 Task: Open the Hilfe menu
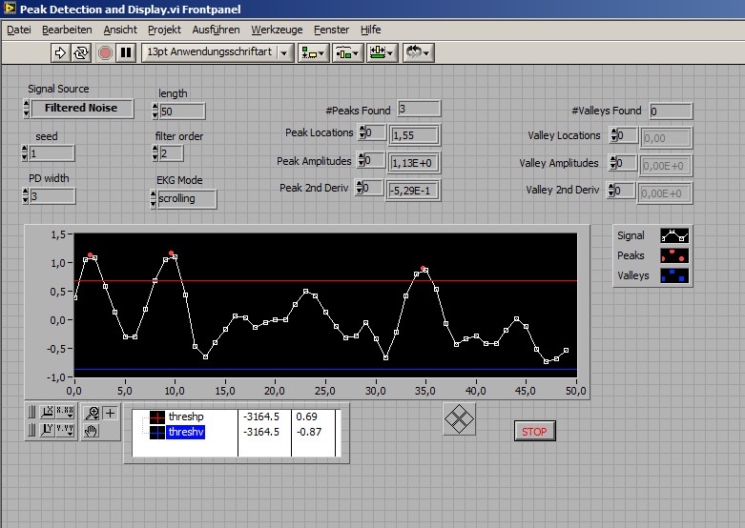[x=371, y=30]
